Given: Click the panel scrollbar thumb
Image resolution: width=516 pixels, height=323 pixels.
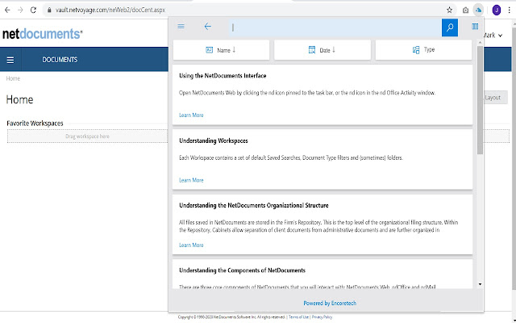Looking at the screenshot, I should point(480,100).
